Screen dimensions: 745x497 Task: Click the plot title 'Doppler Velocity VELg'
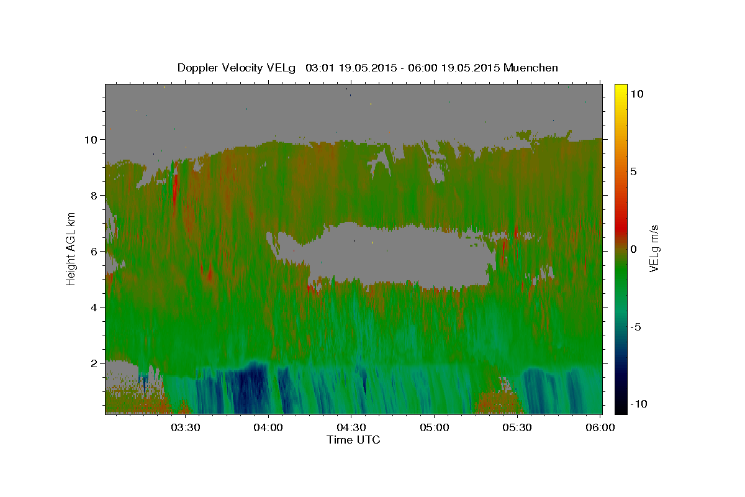[x=238, y=68]
